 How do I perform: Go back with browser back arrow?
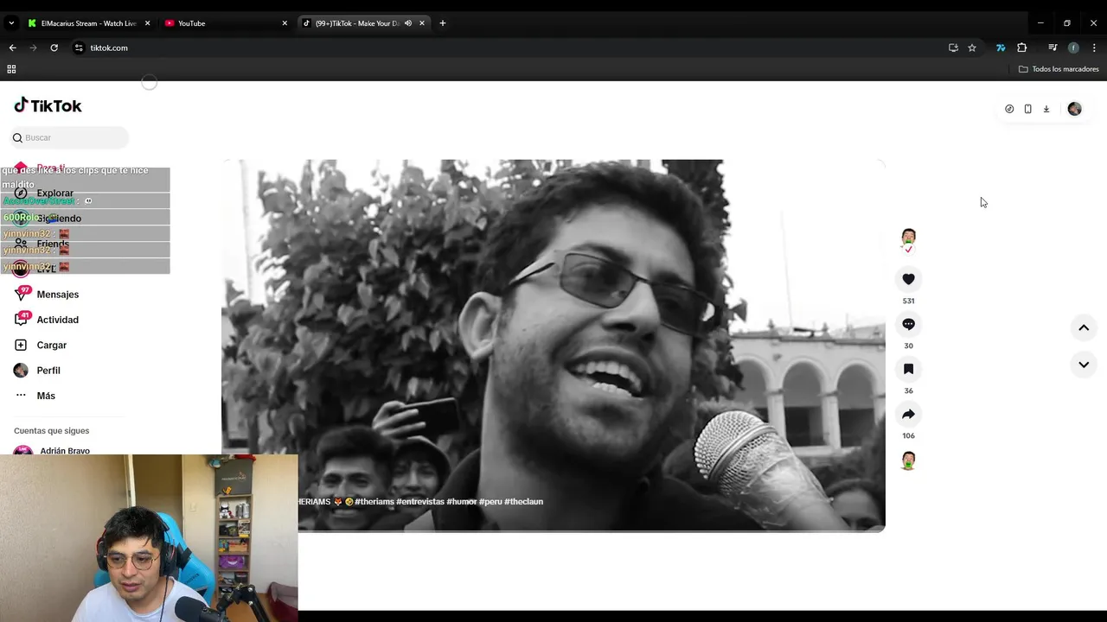12,48
